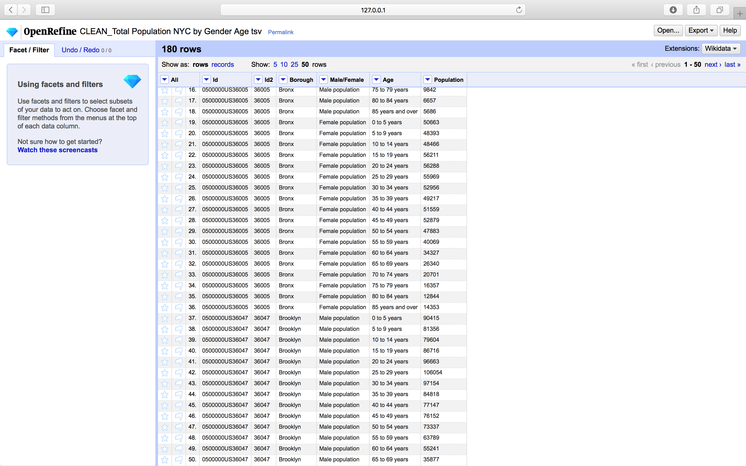746x466 pixels.
Task: Open the browser share sheet icon
Action: (696, 10)
